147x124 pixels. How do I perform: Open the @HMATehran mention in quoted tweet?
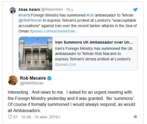tap(30, 20)
